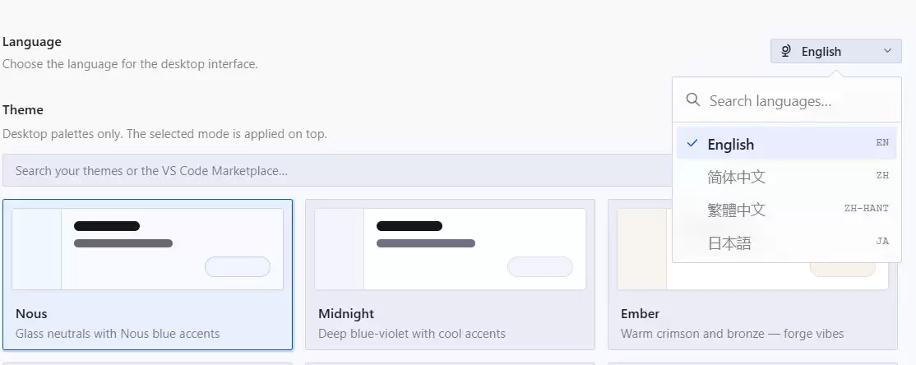The height and width of the screenshot is (365, 916).
Task: Focus the Search languages field
Action: coord(786,100)
